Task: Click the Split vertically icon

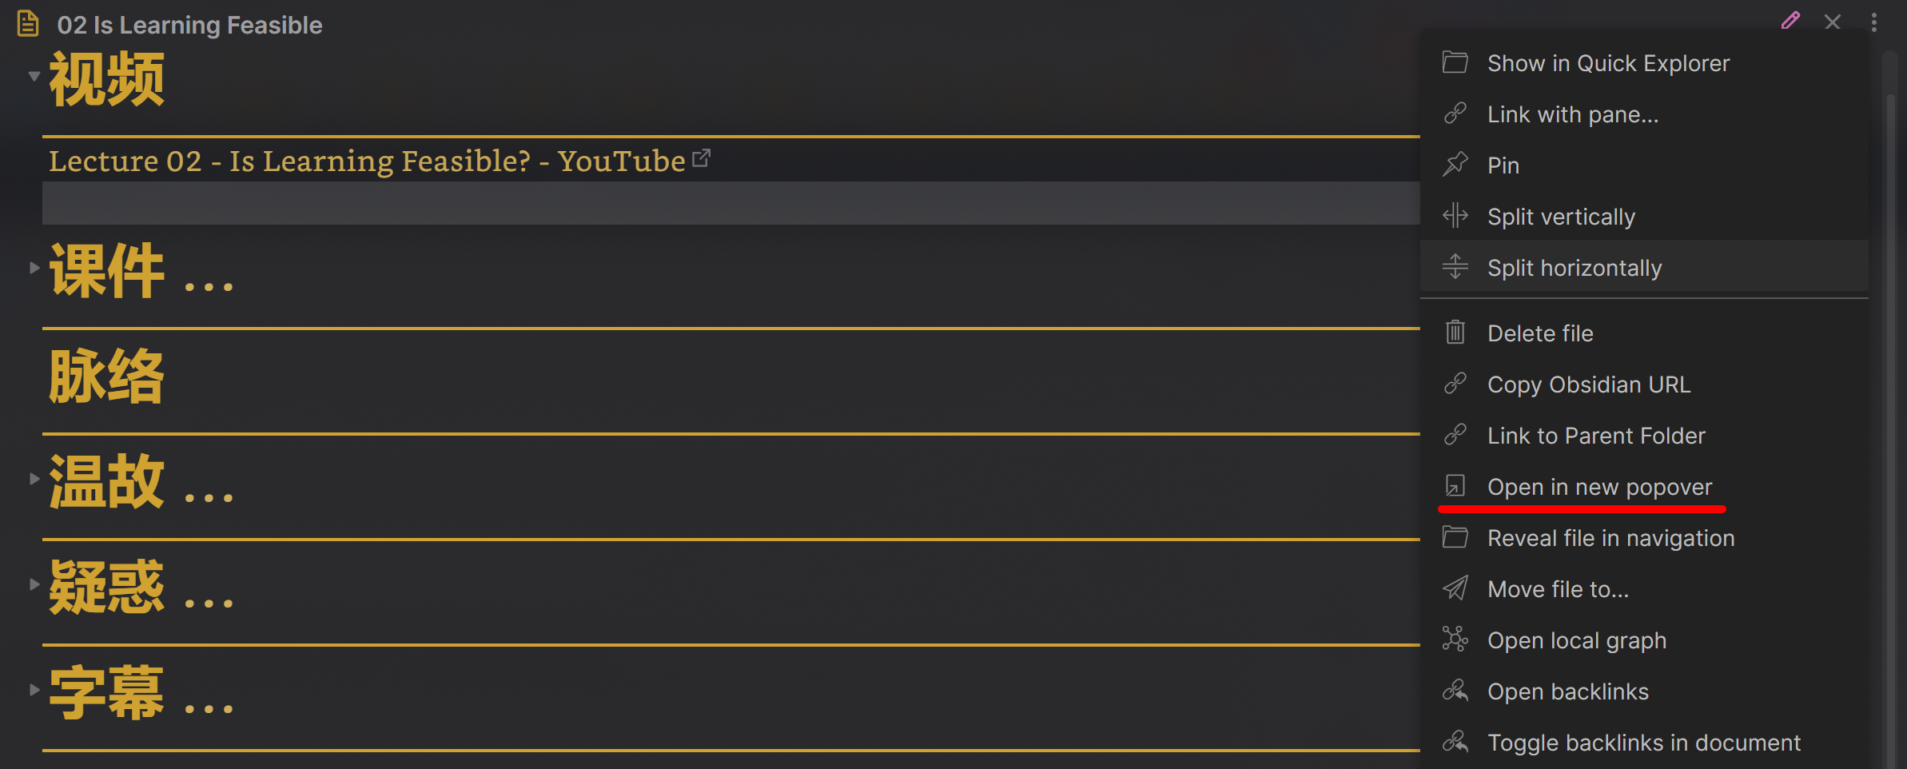Action: click(x=1455, y=216)
